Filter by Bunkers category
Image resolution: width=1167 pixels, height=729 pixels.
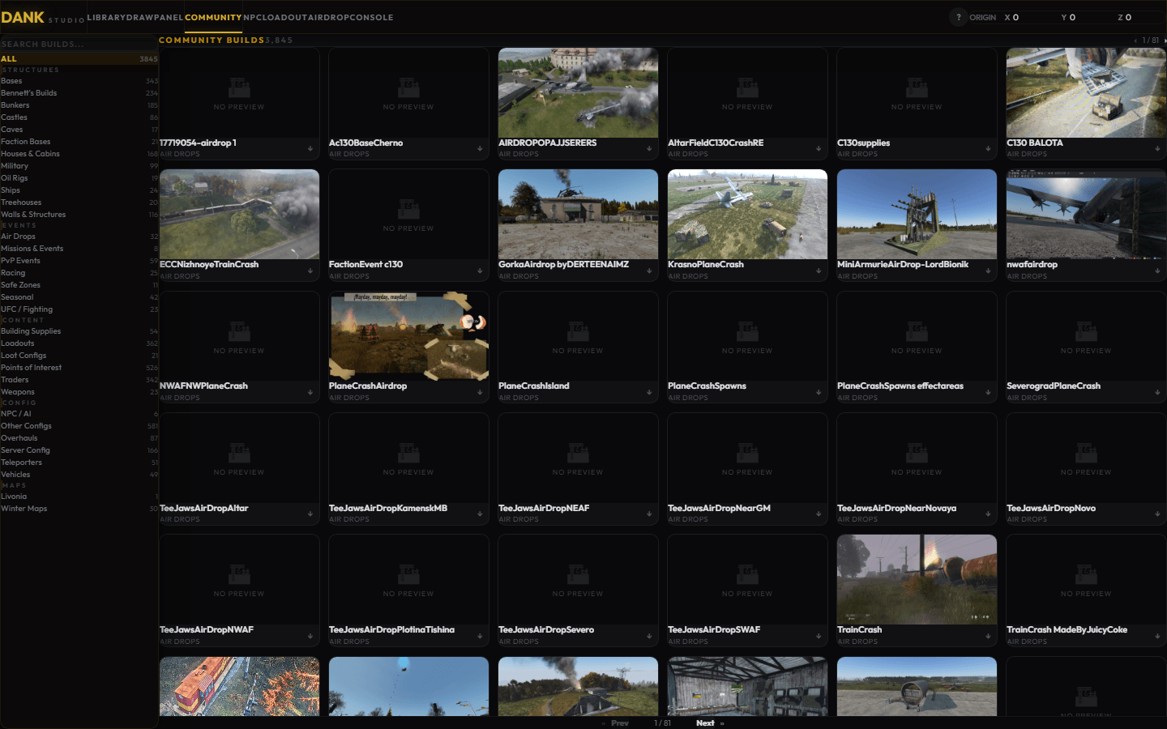pos(79,105)
